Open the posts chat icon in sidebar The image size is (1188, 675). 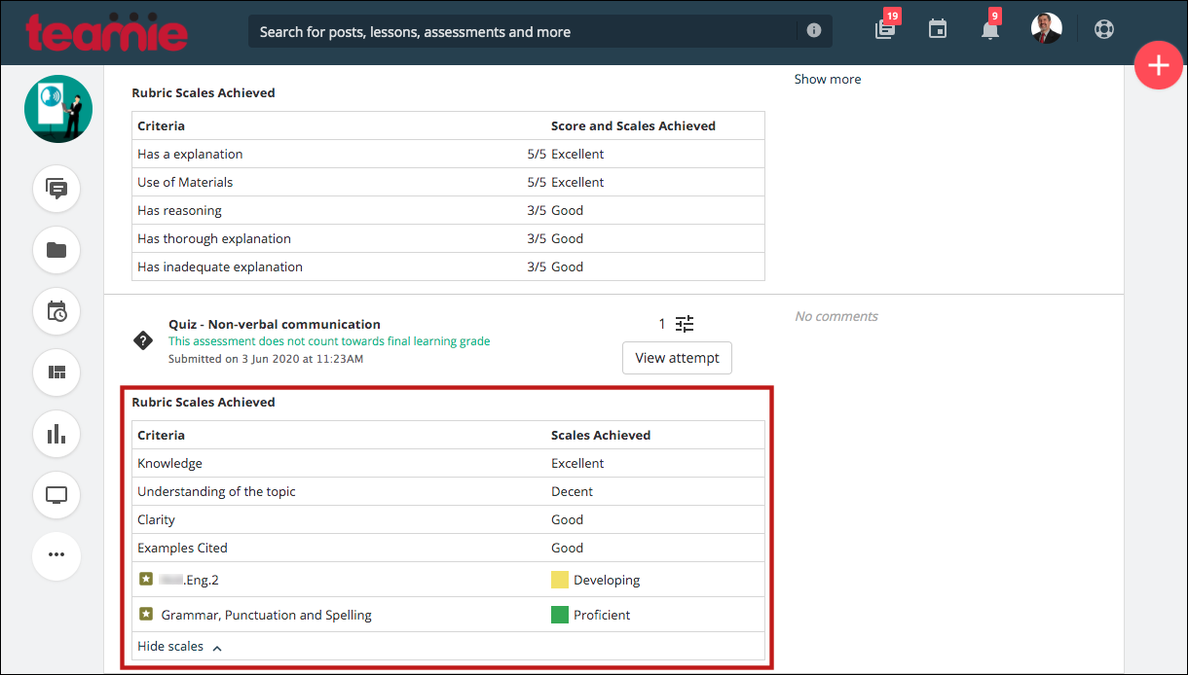[56, 190]
